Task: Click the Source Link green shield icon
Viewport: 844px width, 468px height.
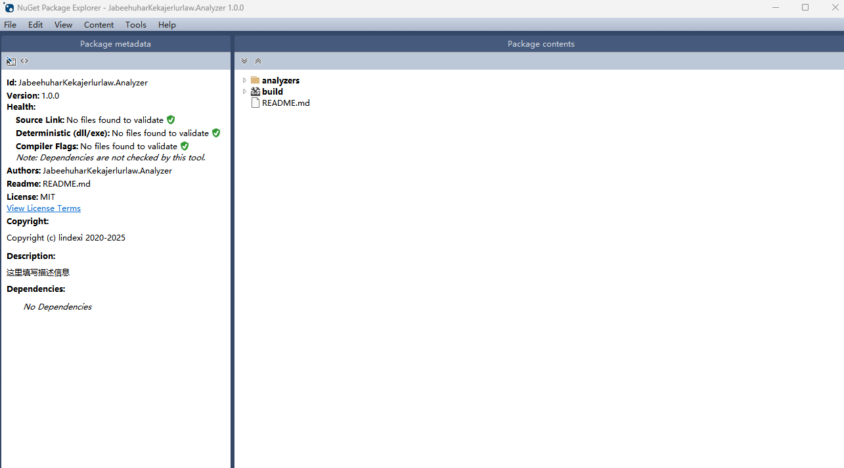Action: click(171, 120)
